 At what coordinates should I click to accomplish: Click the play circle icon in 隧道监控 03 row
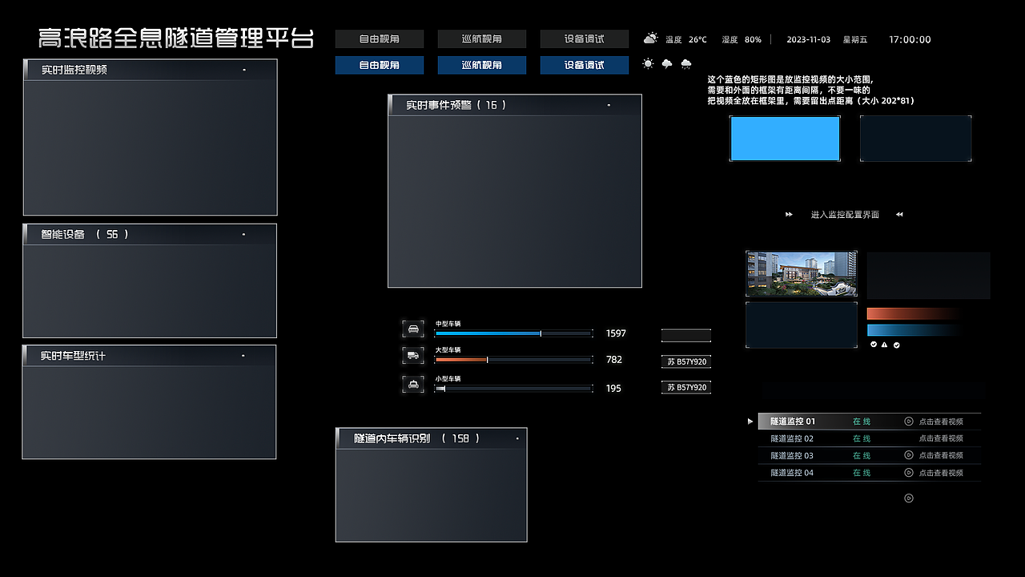[x=909, y=455]
